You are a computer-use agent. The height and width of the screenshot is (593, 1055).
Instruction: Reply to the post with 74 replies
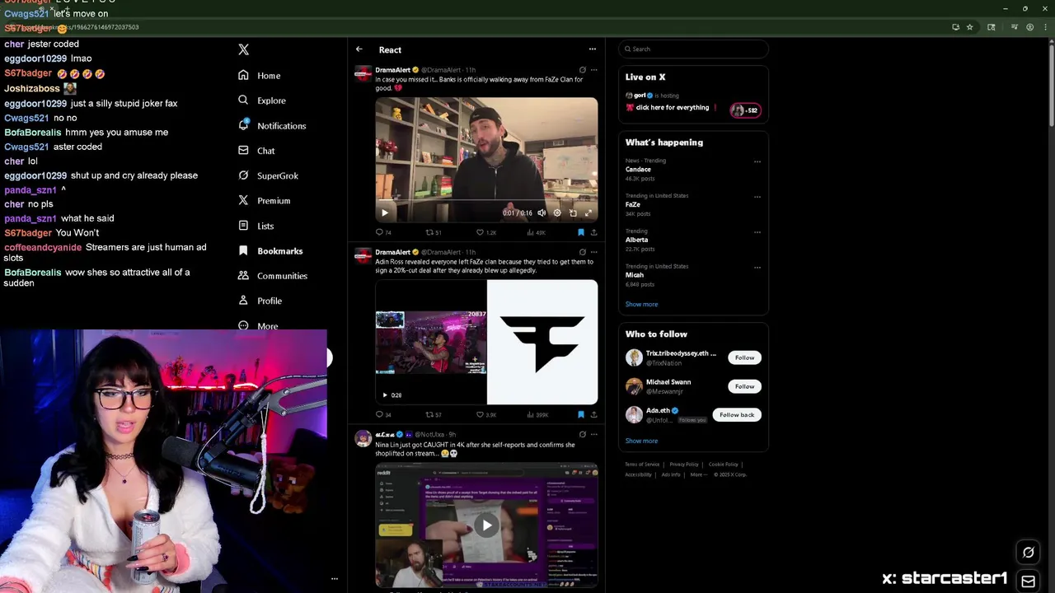coord(383,232)
